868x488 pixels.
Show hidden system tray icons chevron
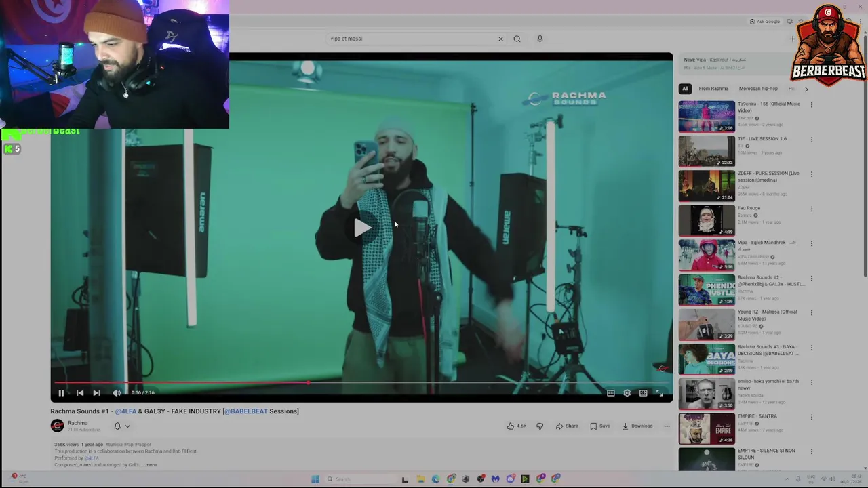coord(787,479)
